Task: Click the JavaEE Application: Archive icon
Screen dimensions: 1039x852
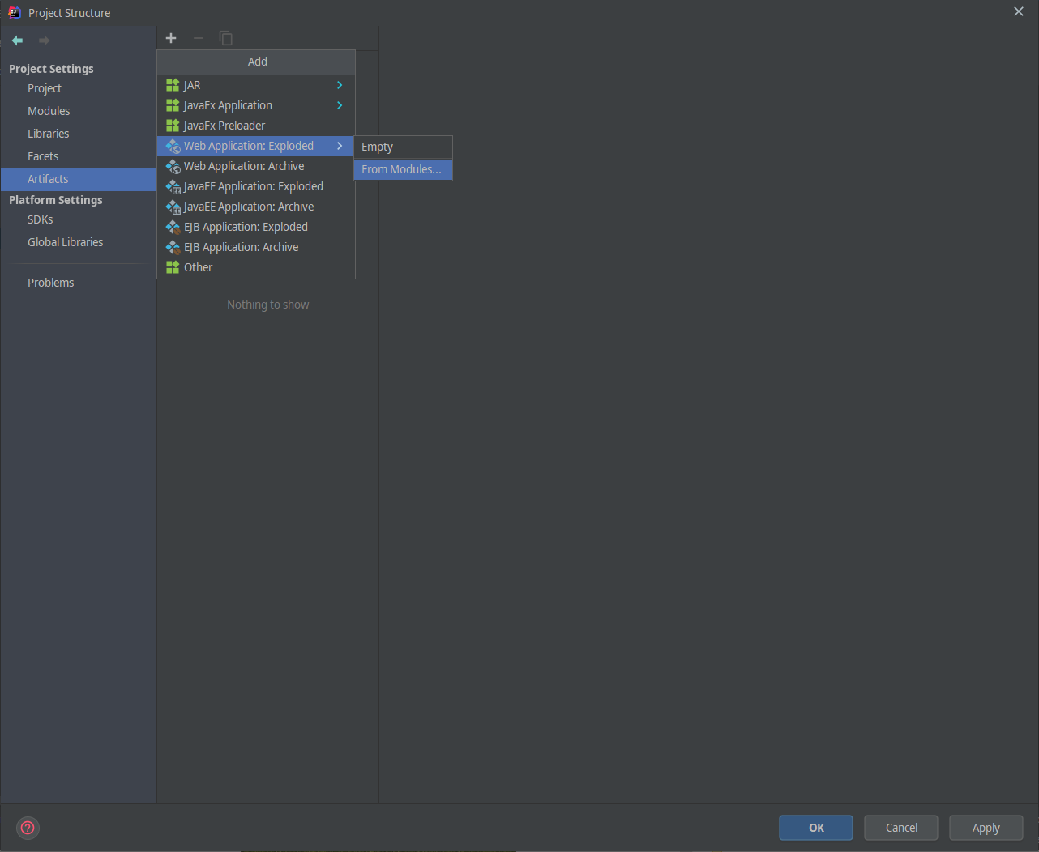Action: (x=173, y=207)
